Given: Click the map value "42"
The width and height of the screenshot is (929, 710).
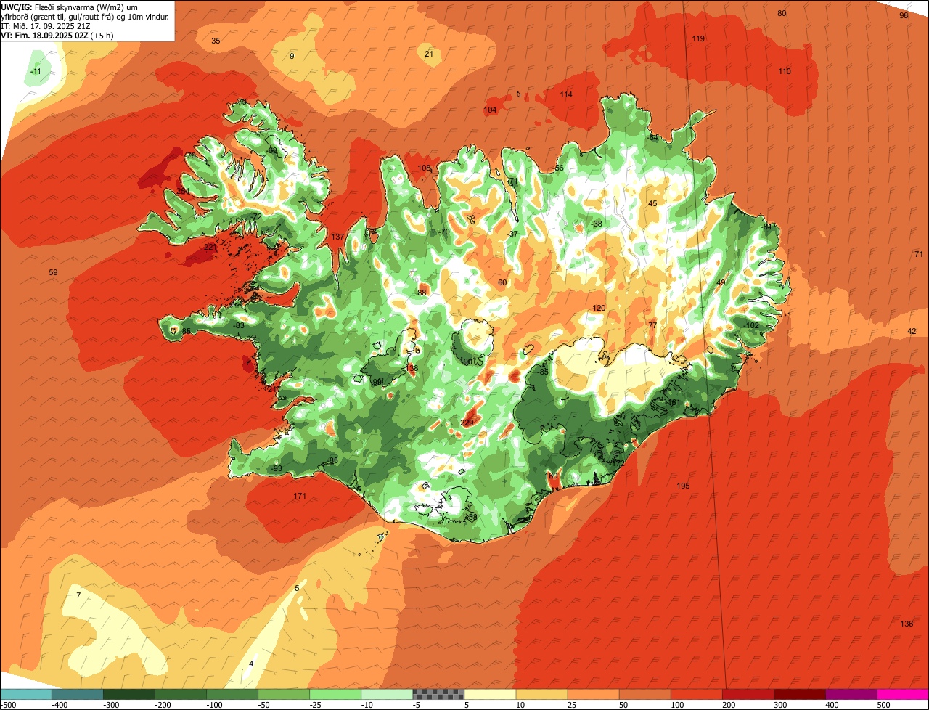Looking at the screenshot, I should click(912, 331).
